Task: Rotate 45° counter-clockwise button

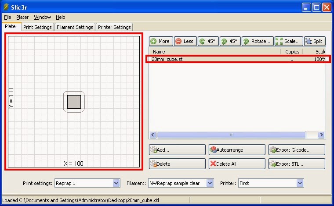Action: [x=208, y=41]
